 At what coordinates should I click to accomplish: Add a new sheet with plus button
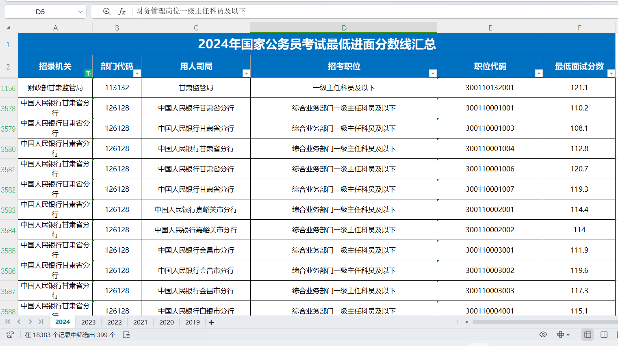[211, 322]
